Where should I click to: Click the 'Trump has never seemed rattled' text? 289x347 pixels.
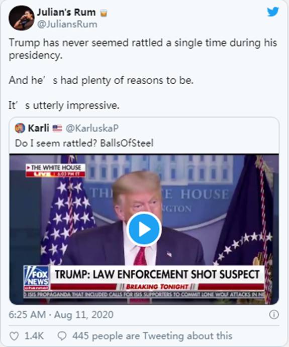pyautogui.click(x=143, y=49)
